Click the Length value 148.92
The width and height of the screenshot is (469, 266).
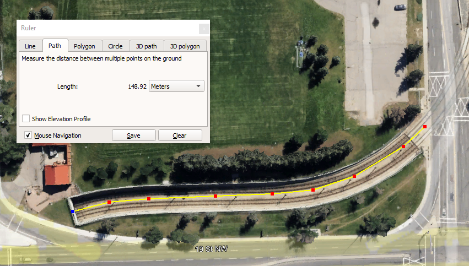(137, 86)
